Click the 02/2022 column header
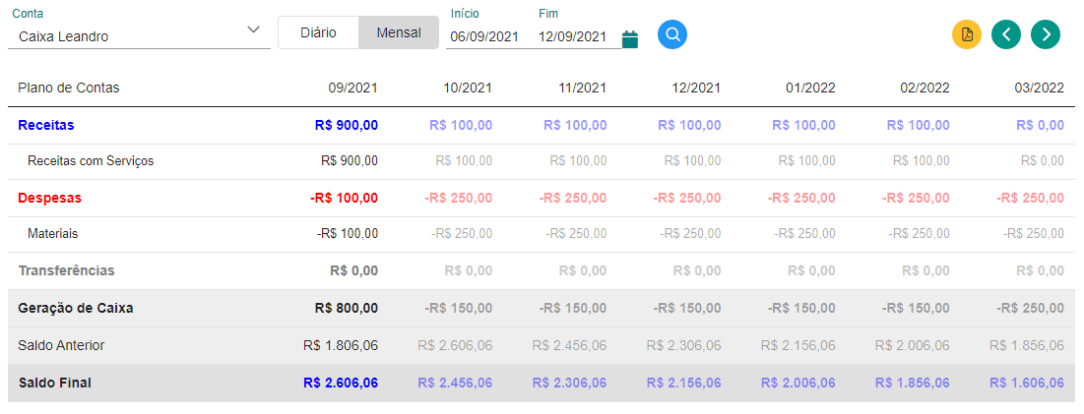 click(925, 88)
